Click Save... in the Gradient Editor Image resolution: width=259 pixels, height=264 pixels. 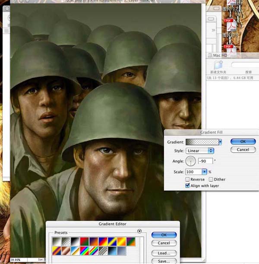[x=164, y=261]
